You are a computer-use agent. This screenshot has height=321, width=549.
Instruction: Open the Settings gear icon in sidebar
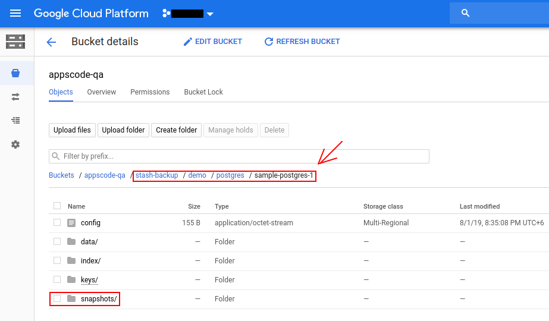tap(15, 144)
